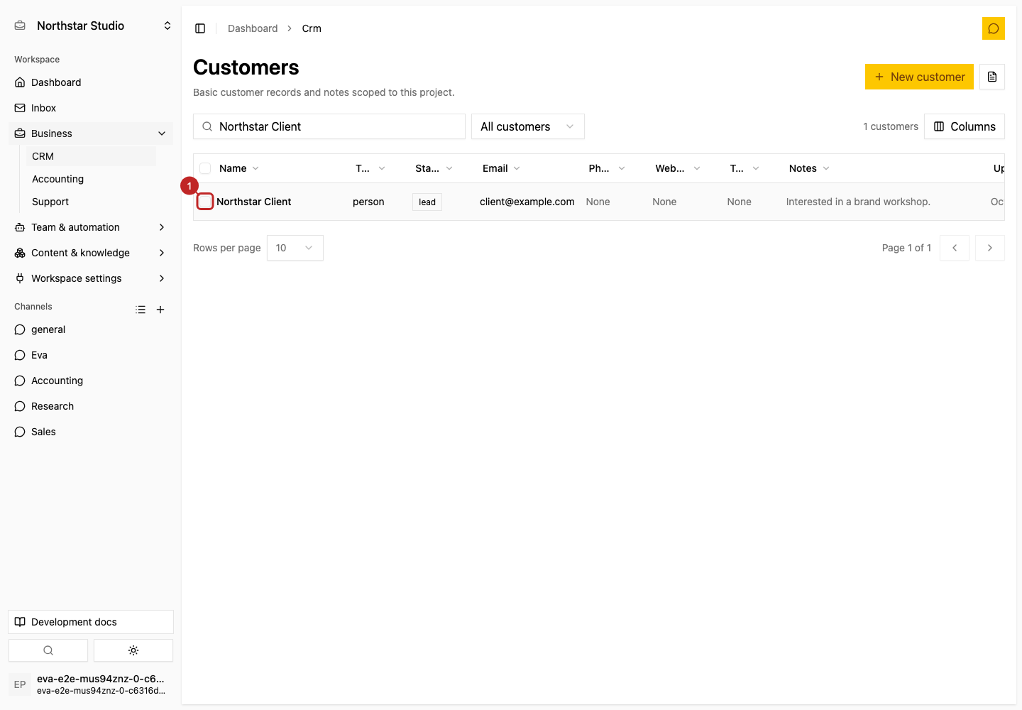Image resolution: width=1022 pixels, height=710 pixels.
Task: Open the Name column sort menu
Action: tap(239, 168)
